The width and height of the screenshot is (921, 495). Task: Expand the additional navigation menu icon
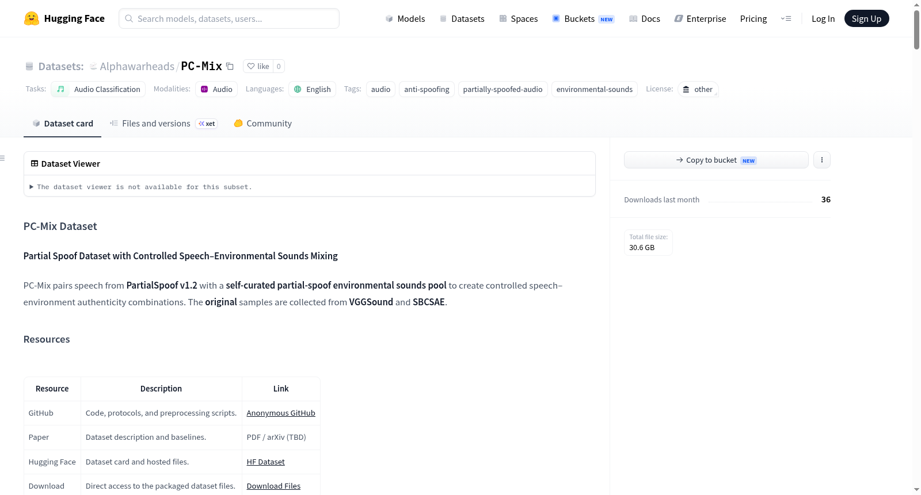tap(786, 18)
